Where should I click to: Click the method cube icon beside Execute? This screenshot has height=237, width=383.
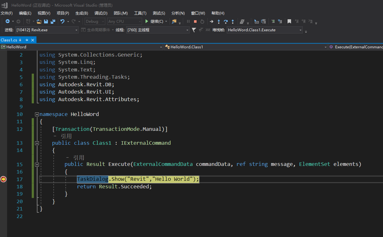[x=331, y=47]
